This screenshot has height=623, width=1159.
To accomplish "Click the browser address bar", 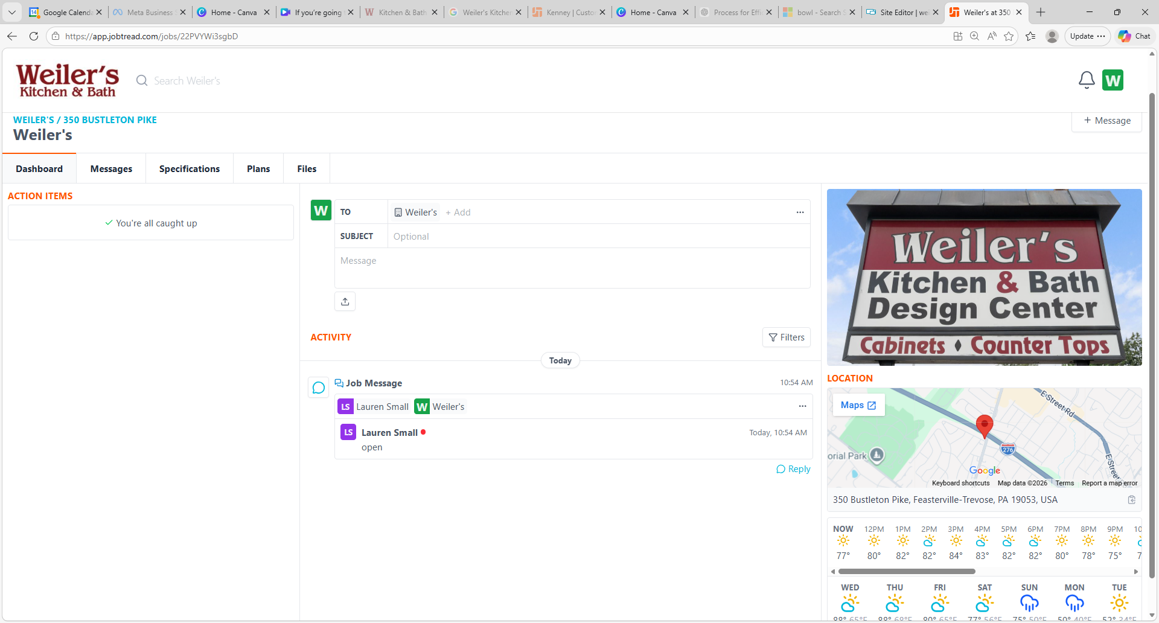I will pos(501,36).
